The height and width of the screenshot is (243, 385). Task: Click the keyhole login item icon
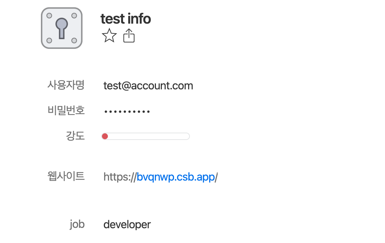tap(62, 28)
